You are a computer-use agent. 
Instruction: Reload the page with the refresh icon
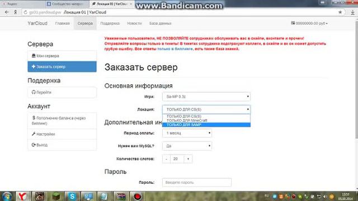[25, 12]
